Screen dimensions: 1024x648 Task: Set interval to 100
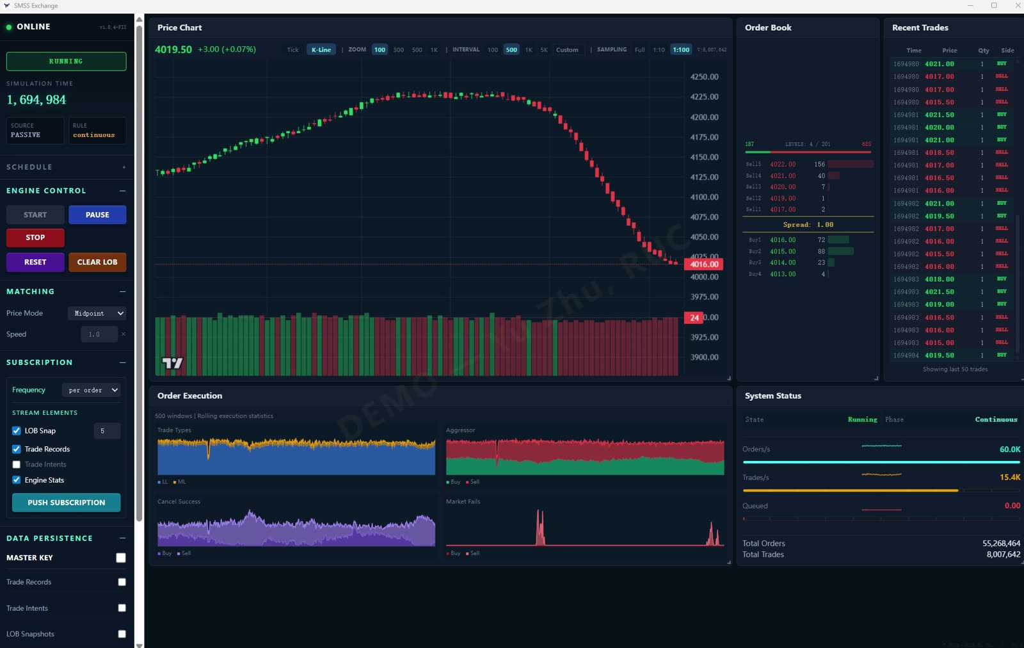click(x=492, y=50)
